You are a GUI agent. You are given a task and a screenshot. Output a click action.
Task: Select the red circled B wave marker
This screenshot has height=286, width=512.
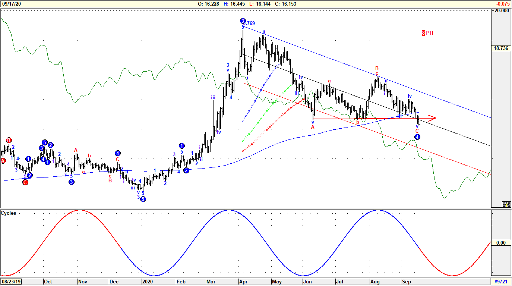tap(9, 140)
